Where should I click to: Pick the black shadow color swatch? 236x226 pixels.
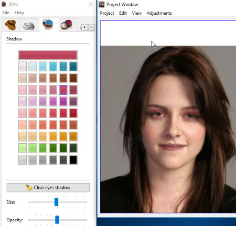click(x=73, y=159)
